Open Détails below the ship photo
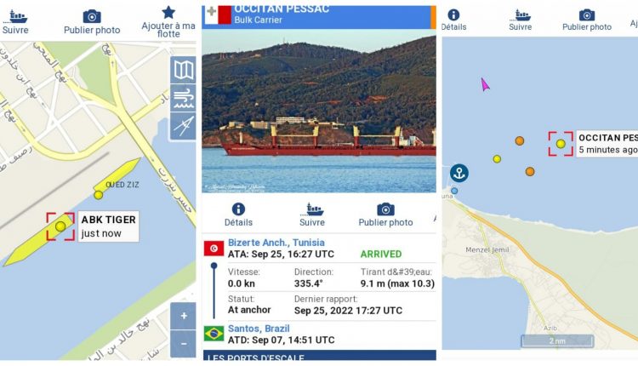638x366 pixels. 238,215
